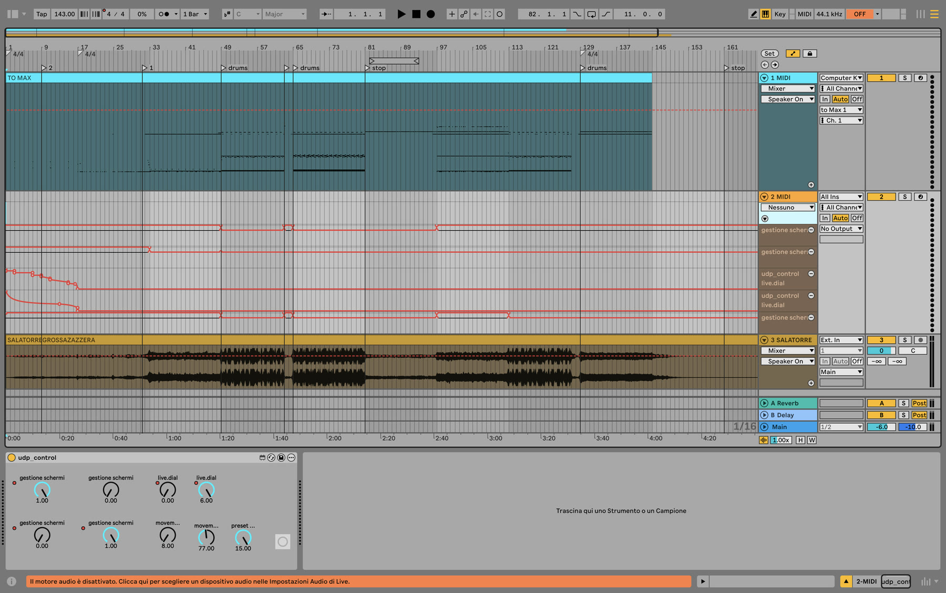
Task: Toggle Draw Mode pencil icon
Action: 754,14
